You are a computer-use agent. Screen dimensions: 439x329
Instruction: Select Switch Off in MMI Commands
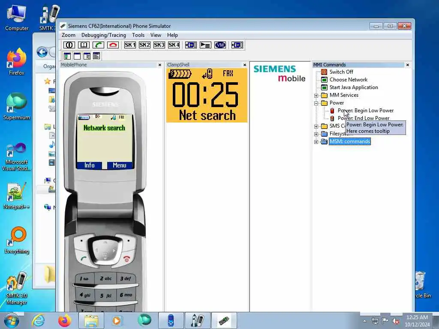pos(341,72)
